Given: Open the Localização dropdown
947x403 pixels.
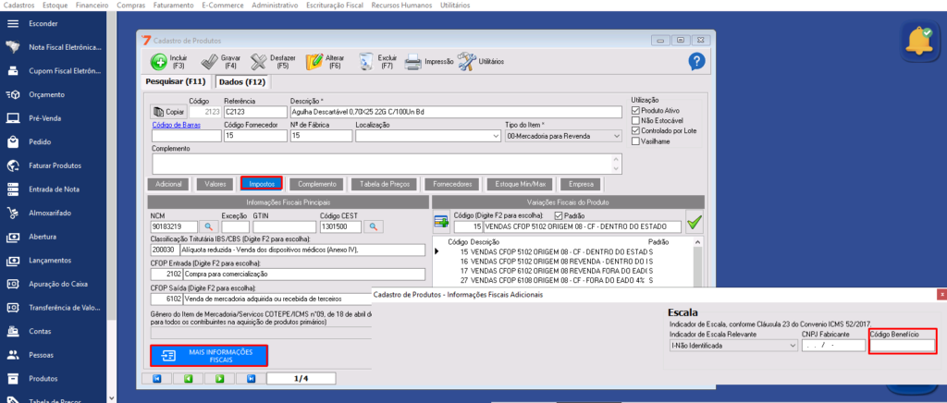Looking at the screenshot, I should [494, 136].
